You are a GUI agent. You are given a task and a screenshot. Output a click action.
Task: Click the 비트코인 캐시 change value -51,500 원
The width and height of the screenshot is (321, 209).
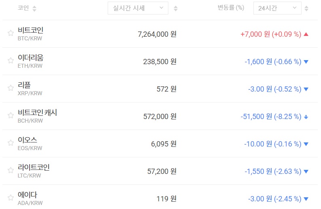click(256, 117)
